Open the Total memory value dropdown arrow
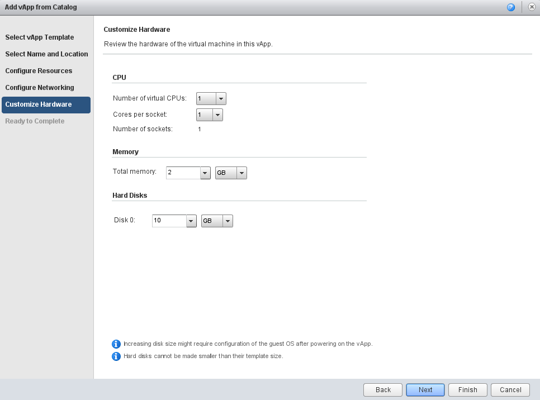 (x=205, y=173)
